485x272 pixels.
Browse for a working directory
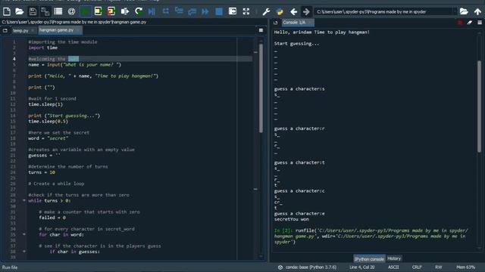click(464, 12)
